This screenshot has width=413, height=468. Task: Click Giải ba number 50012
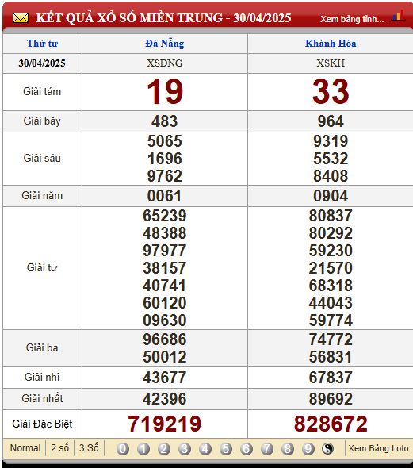click(x=165, y=357)
